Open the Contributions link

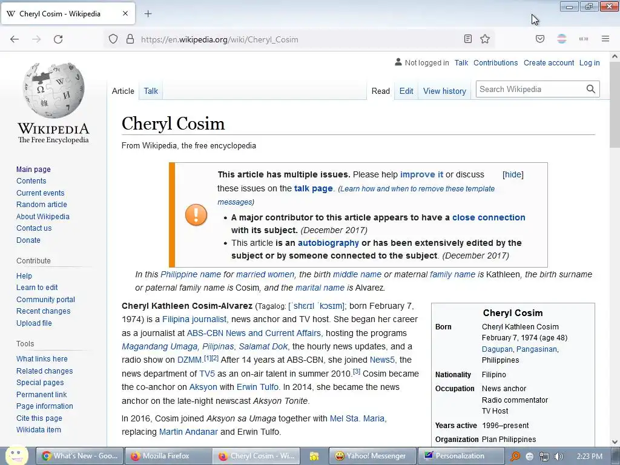(x=495, y=62)
